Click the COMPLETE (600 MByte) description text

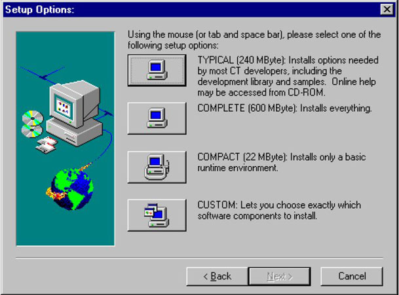pyautogui.click(x=284, y=108)
